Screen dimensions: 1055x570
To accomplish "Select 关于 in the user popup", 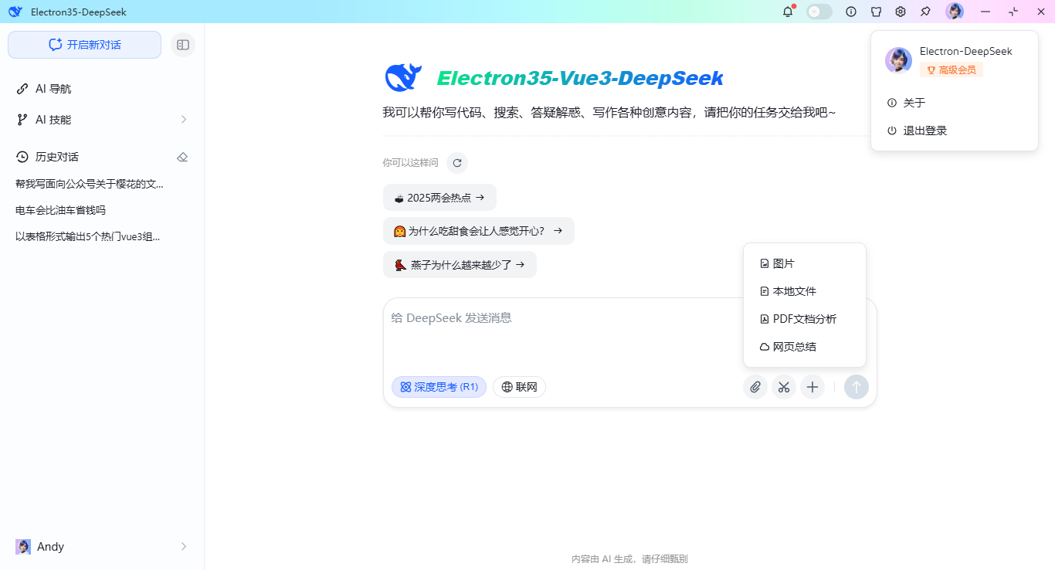I will pyautogui.click(x=955, y=103).
